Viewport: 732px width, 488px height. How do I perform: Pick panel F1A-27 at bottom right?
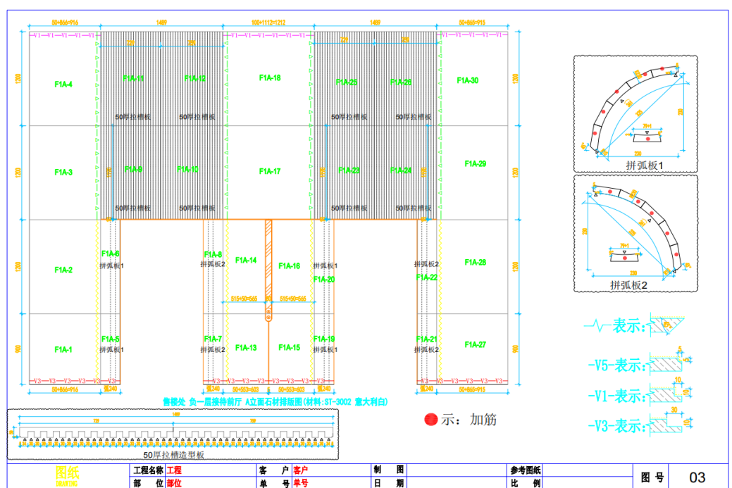(x=476, y=345)
